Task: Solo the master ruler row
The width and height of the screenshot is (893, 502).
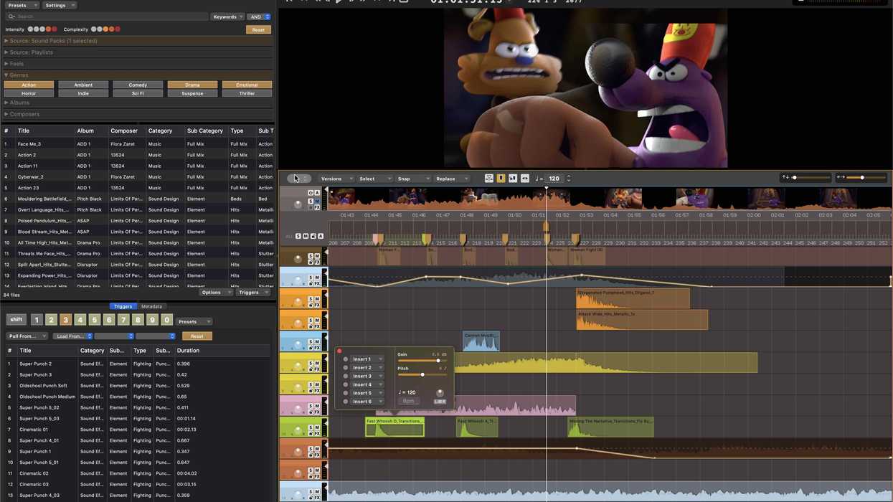Action: click(x=298, y=236)
